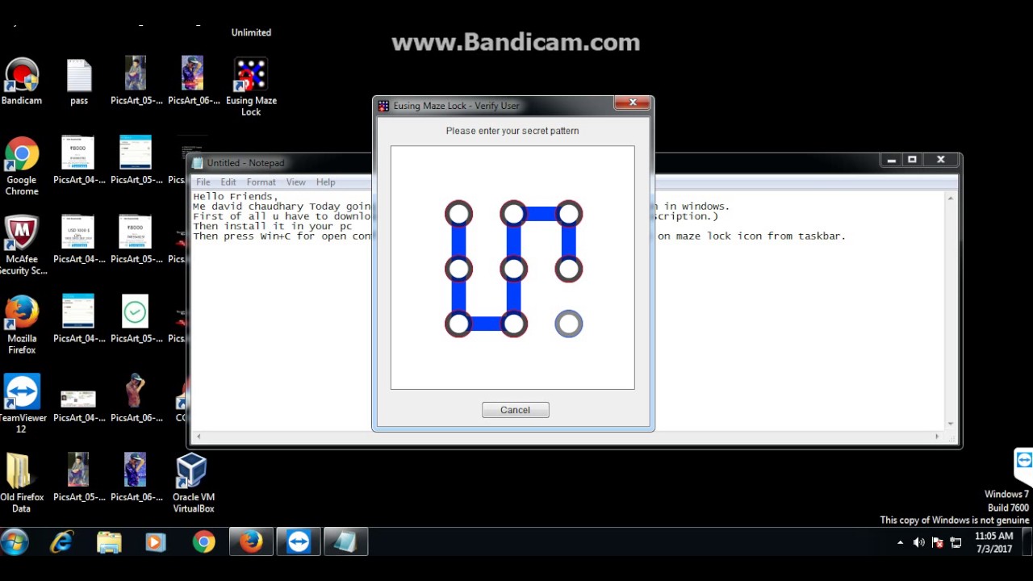This screenshot has height=581, width=1033.
Task: Switch to Firefox taskbar button
Action: tap(251, 542)
